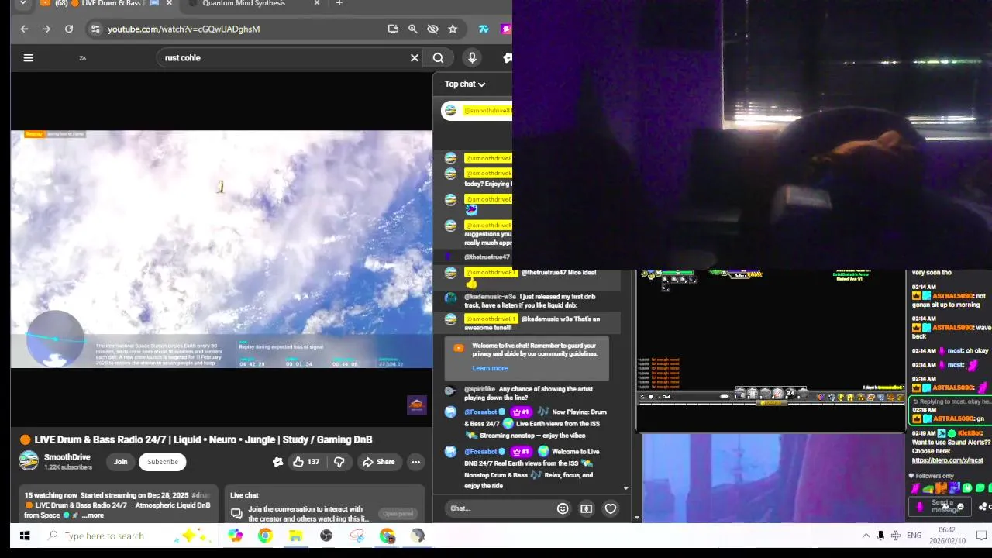
Task: Expand the description with ...more
Action: (93, 515)
